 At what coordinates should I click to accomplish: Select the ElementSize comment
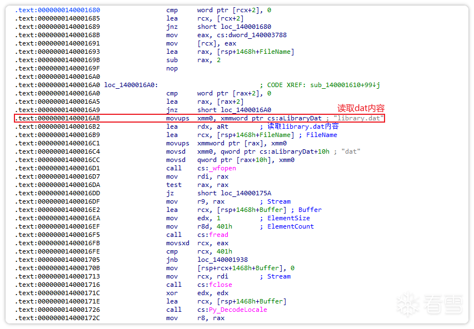pos(288,218)
